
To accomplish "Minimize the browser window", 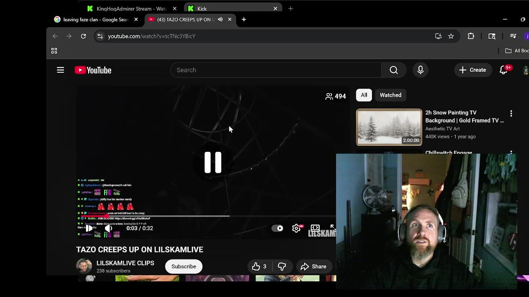I will 505,19.
